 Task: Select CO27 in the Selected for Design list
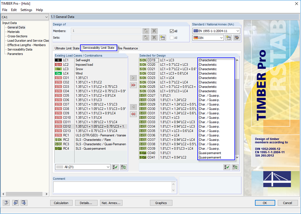[187, 95]
